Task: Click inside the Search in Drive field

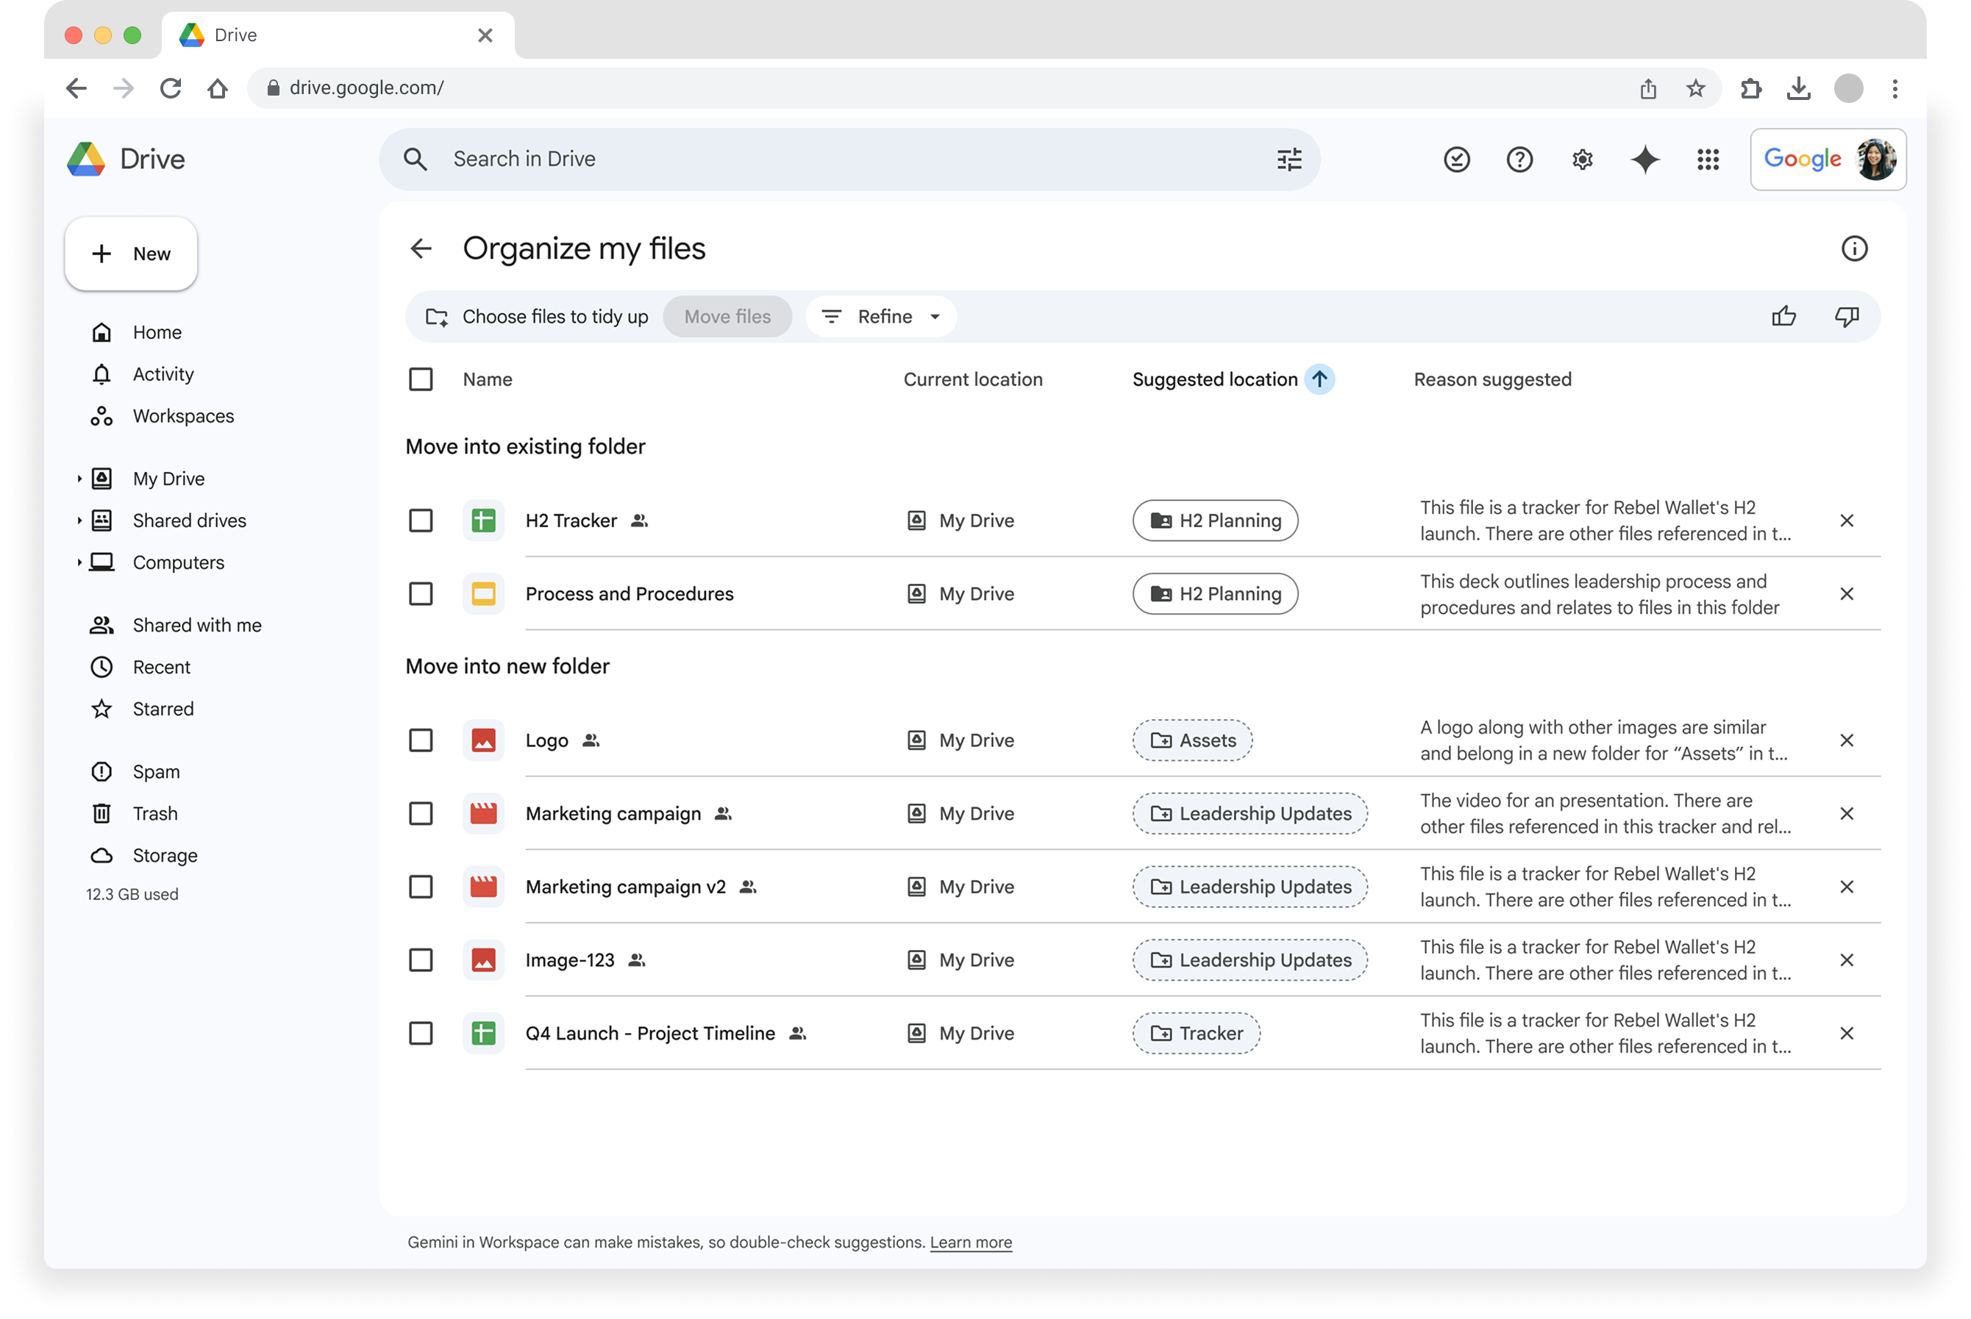Action: (757, 159)
